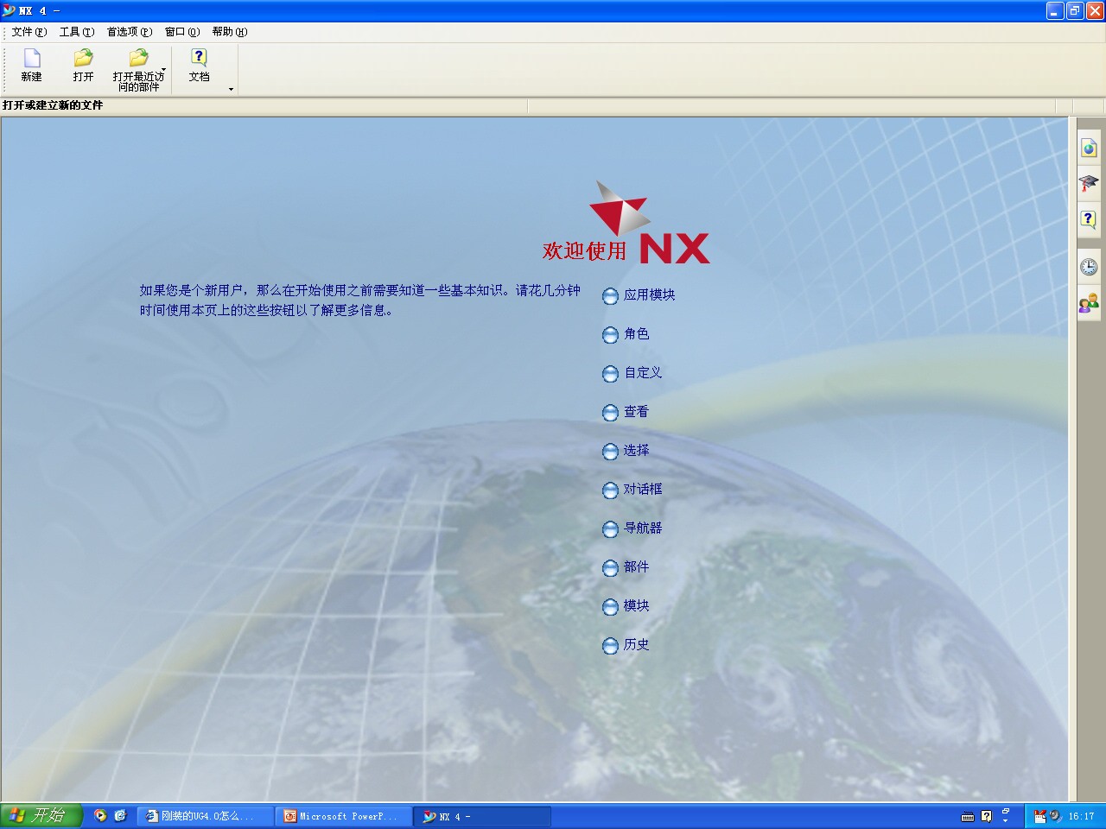Open the help question-mark sidebar tab
The image size is (1106, 829).
tap(1089, 219)
